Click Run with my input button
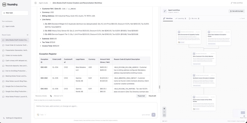This screenshot has width=247, height=123. click(237, 11)
